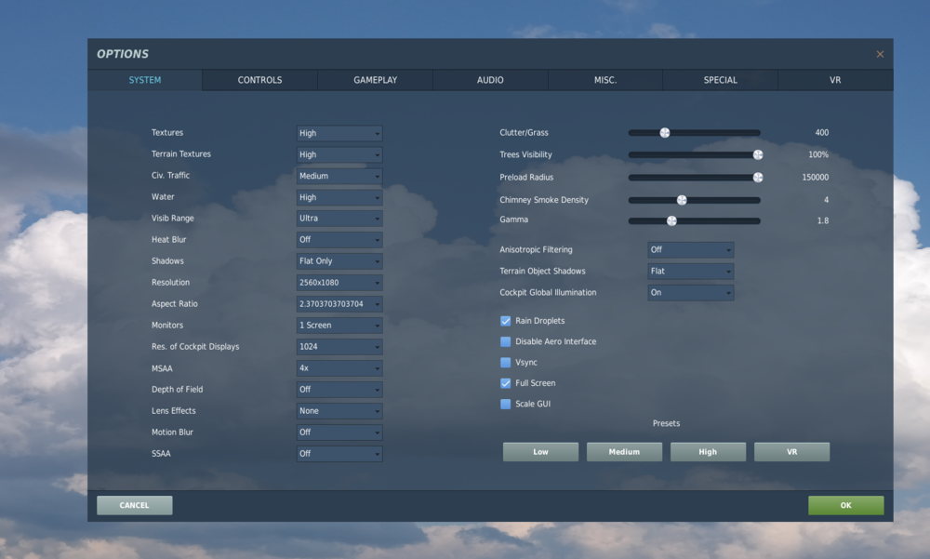This screenshot has height=559, width=930.
Task: Open the SSAA dropdown
Action: [339, 453]
